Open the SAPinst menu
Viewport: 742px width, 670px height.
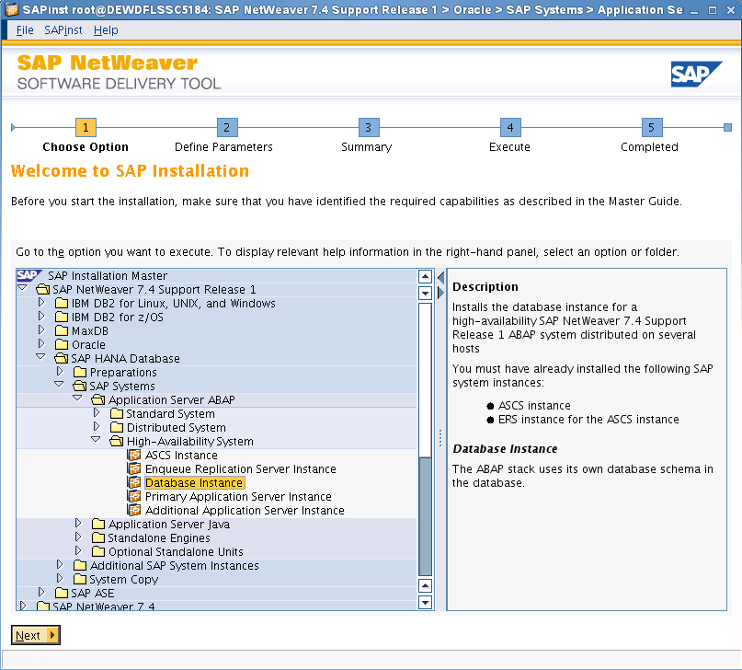63,29
